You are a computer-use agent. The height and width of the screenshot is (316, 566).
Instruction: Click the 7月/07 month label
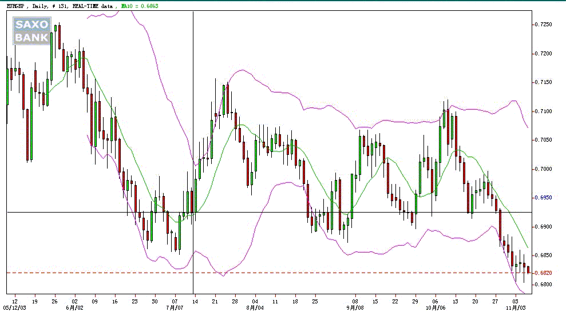coord(175,307)
